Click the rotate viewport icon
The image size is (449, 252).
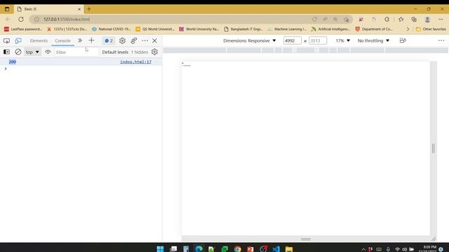coord(403,41)
